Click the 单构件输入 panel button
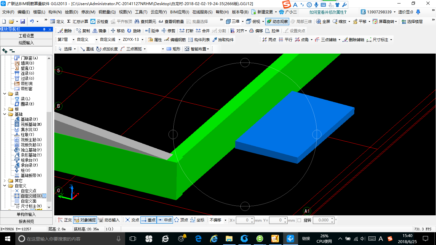The height and width of the screenshot is (245, 436). (x=26, y=214)
